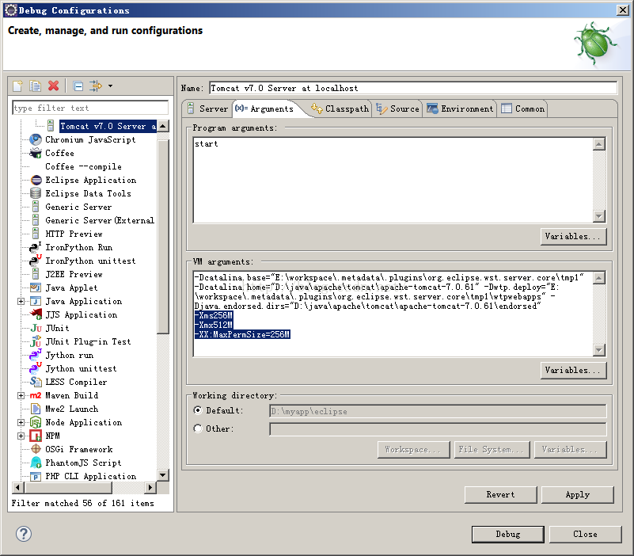Screen dimensions: 634x556
Task: Click inside the Program arguments text area
Action: click(393, 181)
